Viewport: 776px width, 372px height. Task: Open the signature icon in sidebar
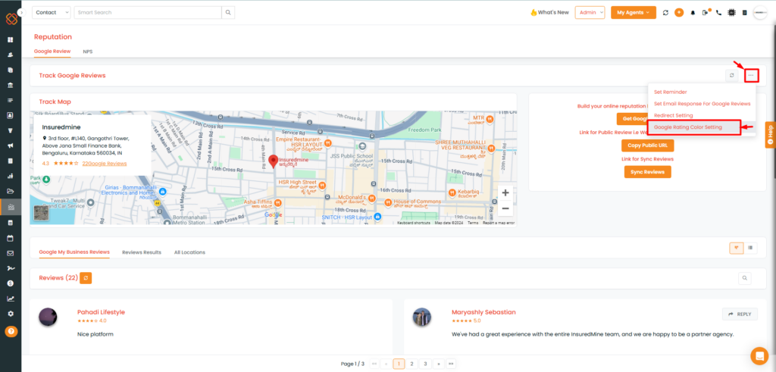click(11, 268)
